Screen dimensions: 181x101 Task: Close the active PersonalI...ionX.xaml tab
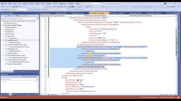pyautogui.click(x=108, y=13)
